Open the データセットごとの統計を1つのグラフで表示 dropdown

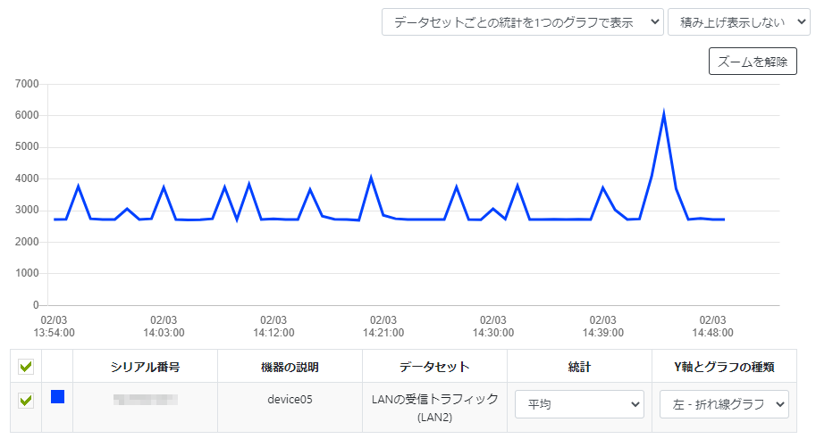click(x=523, y=22)
